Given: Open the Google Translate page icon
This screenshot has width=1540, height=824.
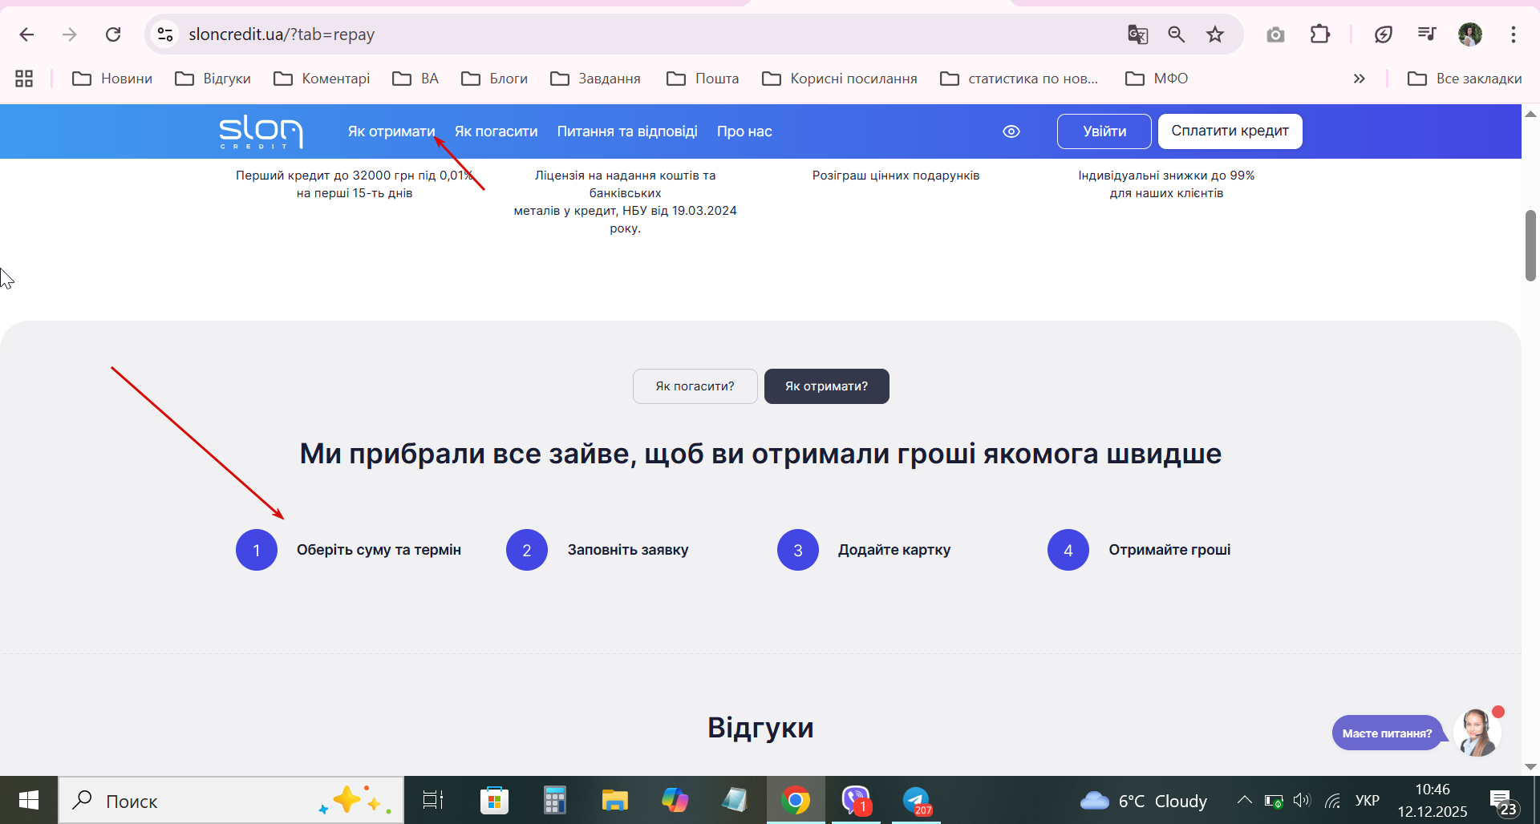Looking at the screenshot, I should [x=1137, y=34].
